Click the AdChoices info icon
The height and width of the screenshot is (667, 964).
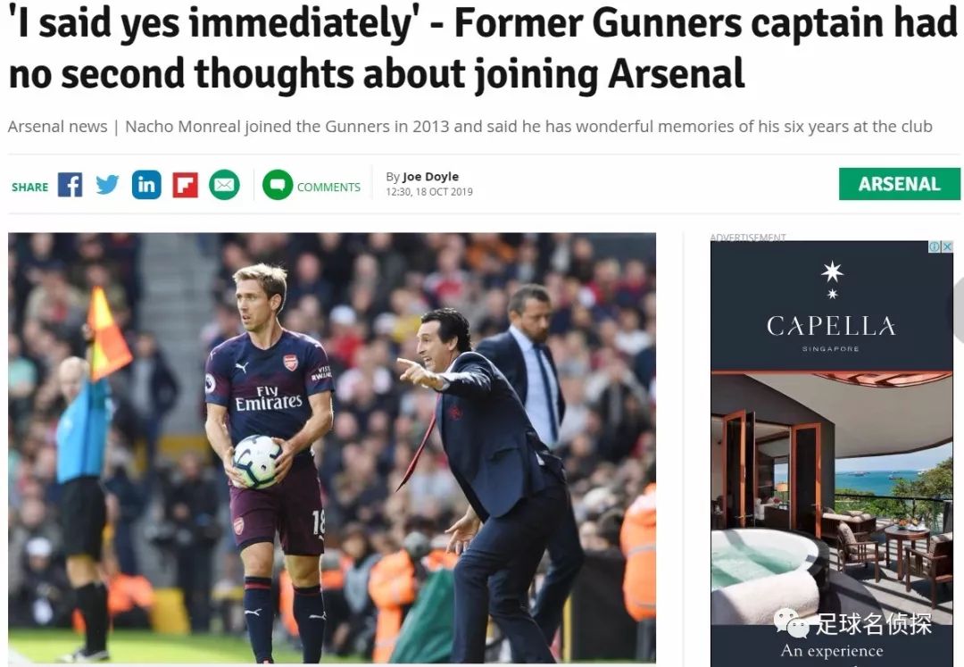click(x=935, y=246)
